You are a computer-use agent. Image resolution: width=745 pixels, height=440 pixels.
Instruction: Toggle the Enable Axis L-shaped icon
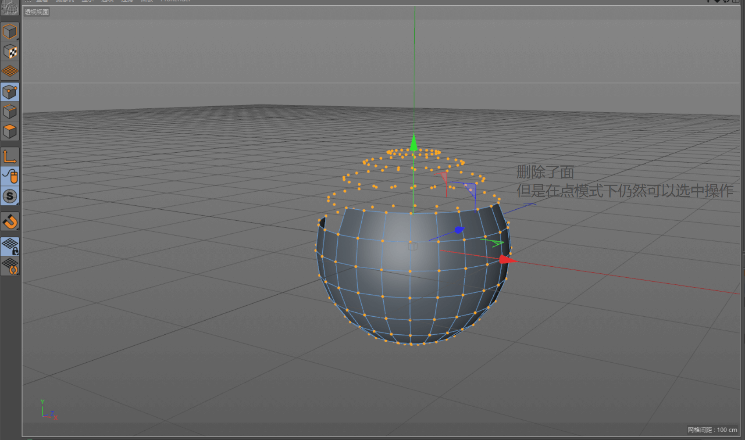pos(10,157)
